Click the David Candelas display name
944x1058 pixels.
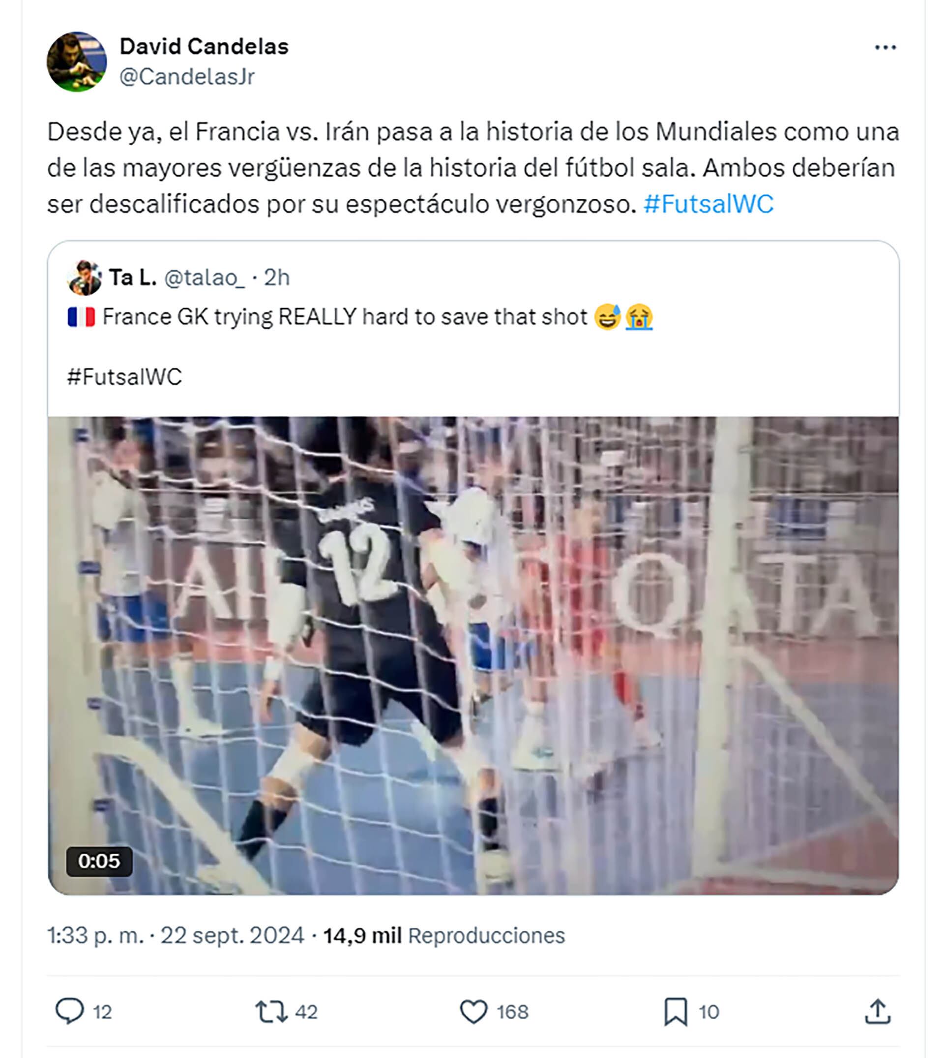point(204,47)
